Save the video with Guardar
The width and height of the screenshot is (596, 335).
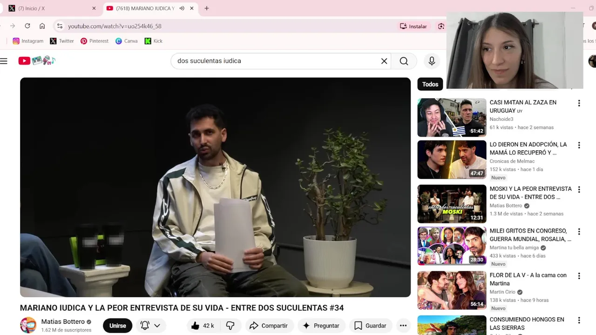(371, 326)
